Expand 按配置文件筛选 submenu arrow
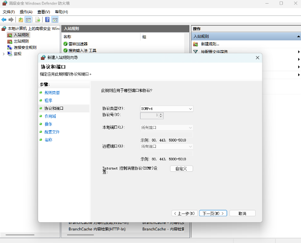This screenshot has width=301, height=243. coord(299,52)
